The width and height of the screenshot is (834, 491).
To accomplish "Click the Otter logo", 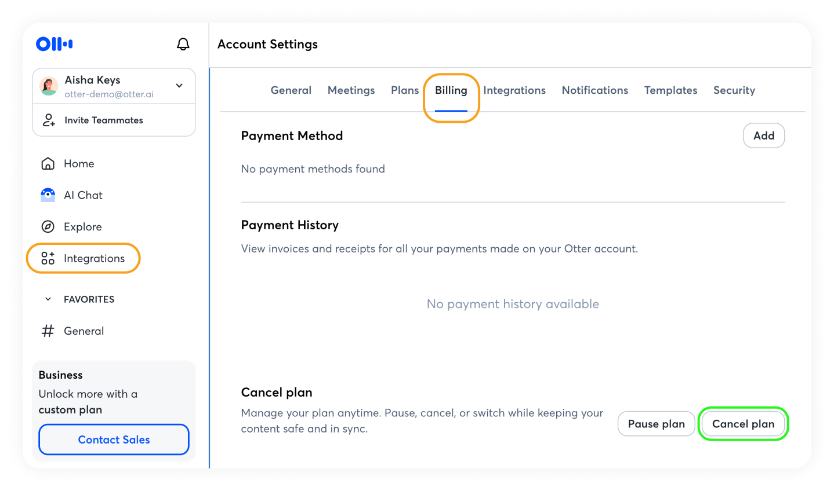I will click(x=54, y=44).
